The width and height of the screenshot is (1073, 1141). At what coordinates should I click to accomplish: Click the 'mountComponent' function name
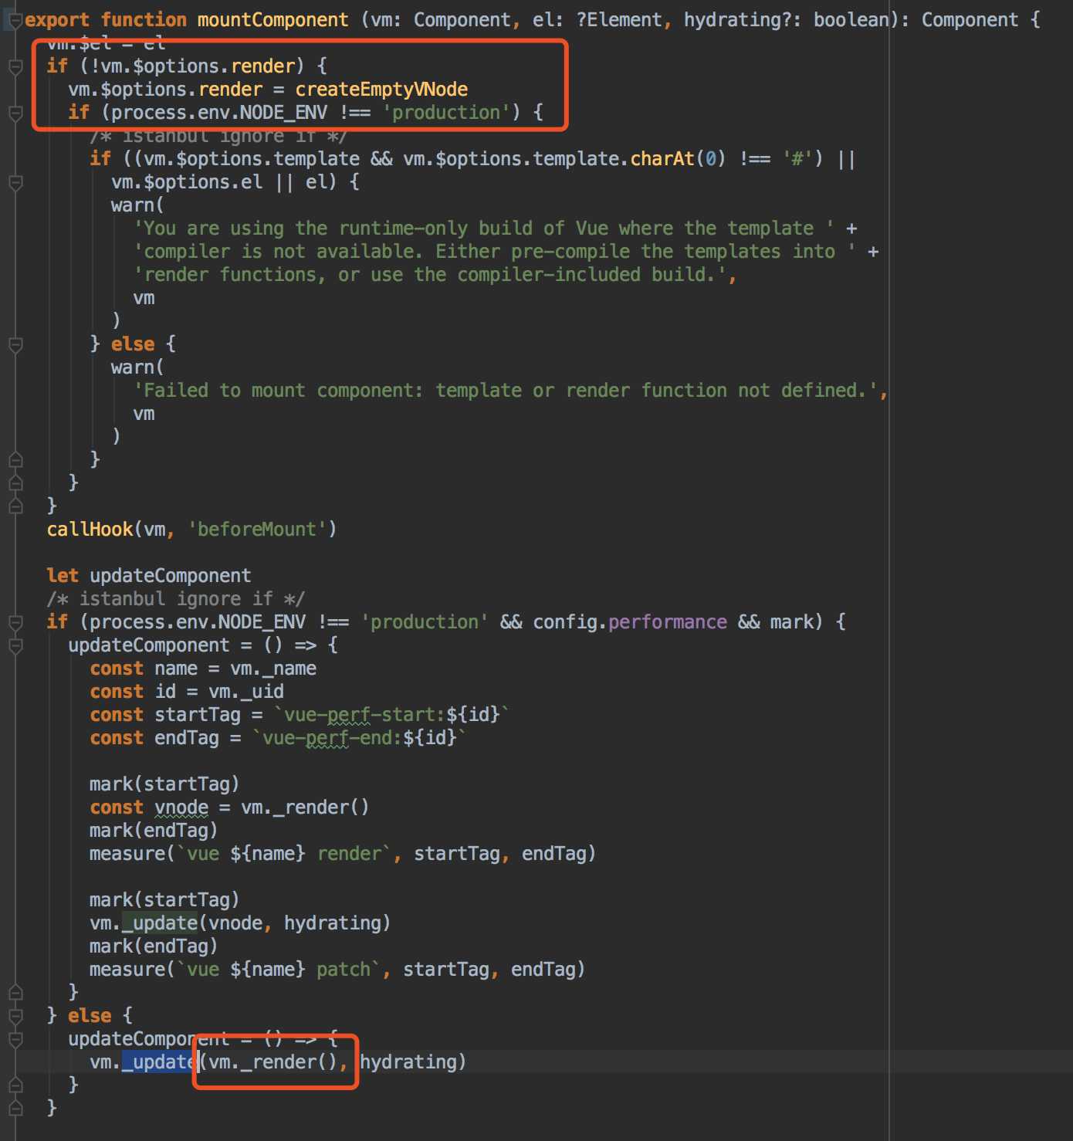pyautogui.click(x=272, y=20)
